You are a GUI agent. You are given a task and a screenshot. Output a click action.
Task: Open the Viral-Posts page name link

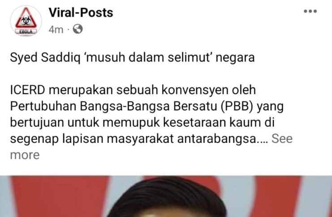coord(81,13)
